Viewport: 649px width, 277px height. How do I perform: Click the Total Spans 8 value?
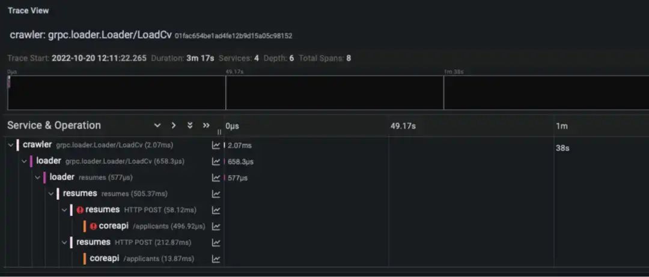pos(349,58)
